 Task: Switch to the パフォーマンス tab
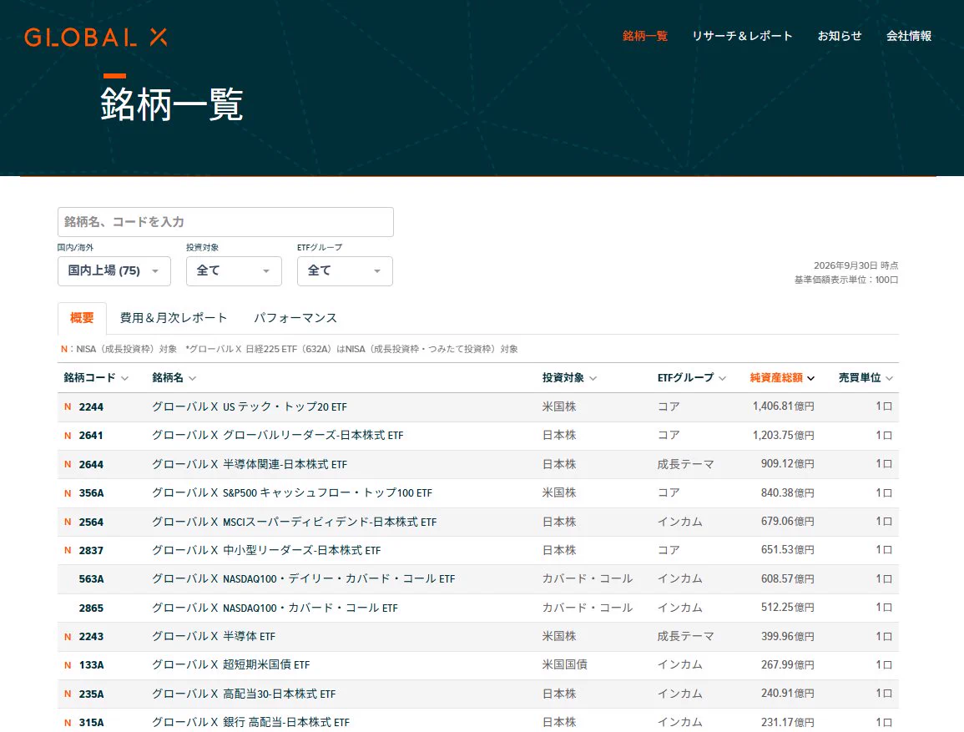click(295, 318)
